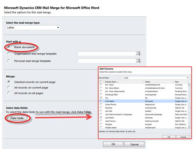Confirm mail merge dialog with OK

113,144
